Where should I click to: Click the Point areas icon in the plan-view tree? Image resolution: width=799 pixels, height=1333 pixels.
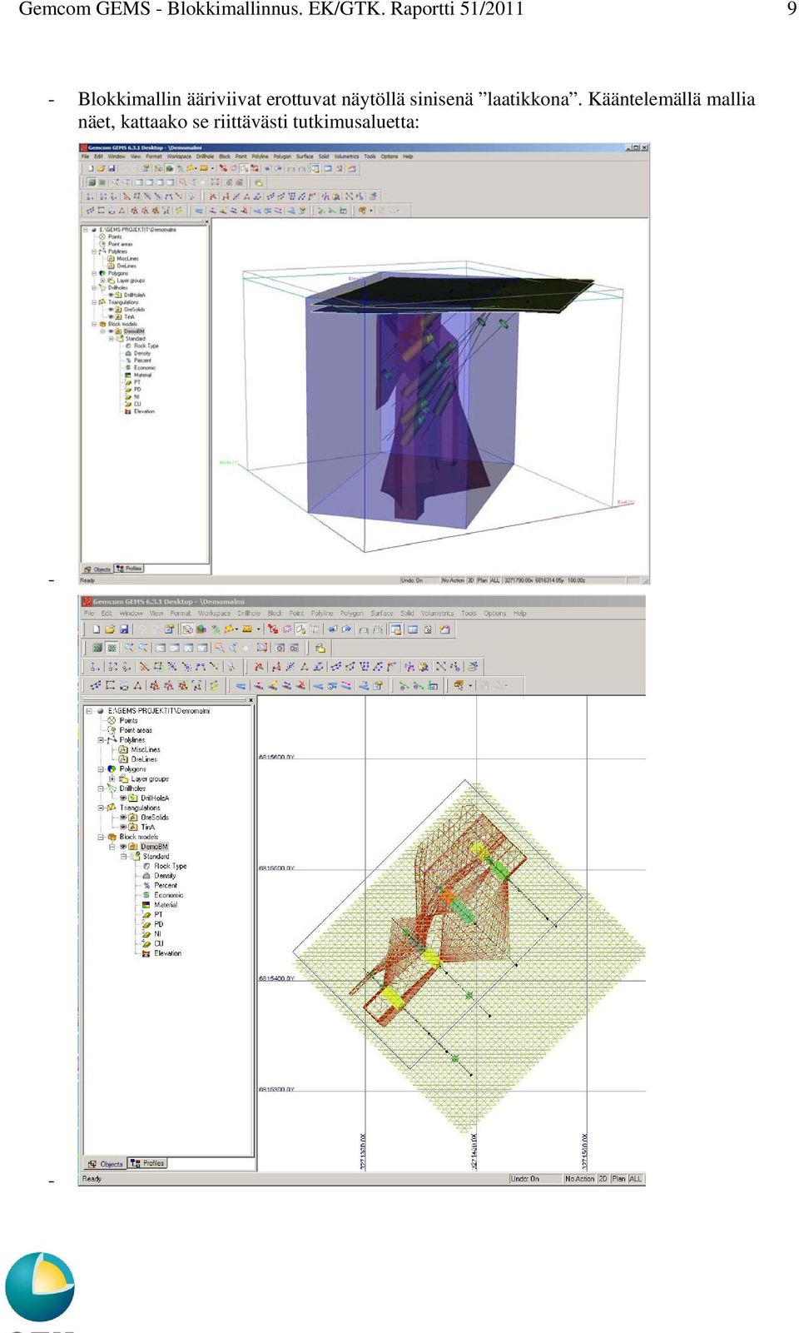[x=112, y=730]
